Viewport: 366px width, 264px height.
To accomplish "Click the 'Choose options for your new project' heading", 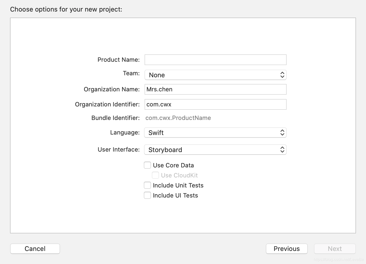I will (66, 10).
